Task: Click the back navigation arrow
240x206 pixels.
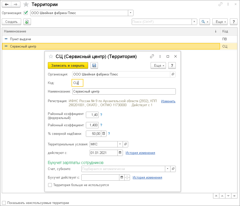Action: 7,5
